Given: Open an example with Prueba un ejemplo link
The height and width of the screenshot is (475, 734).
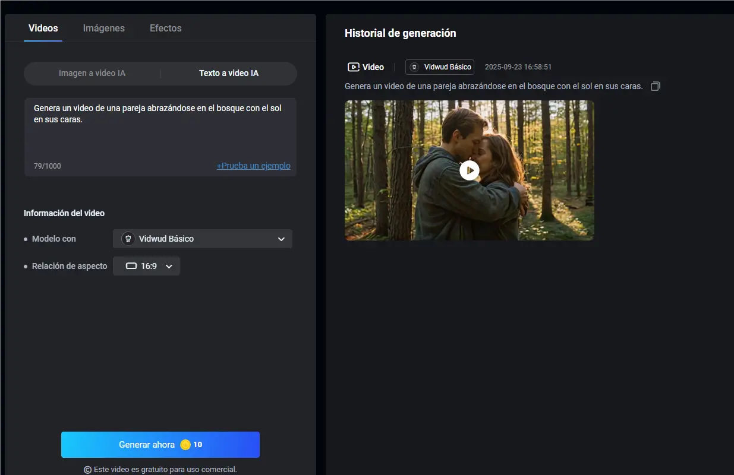Looking at the screenshot, I should [253, 166].
